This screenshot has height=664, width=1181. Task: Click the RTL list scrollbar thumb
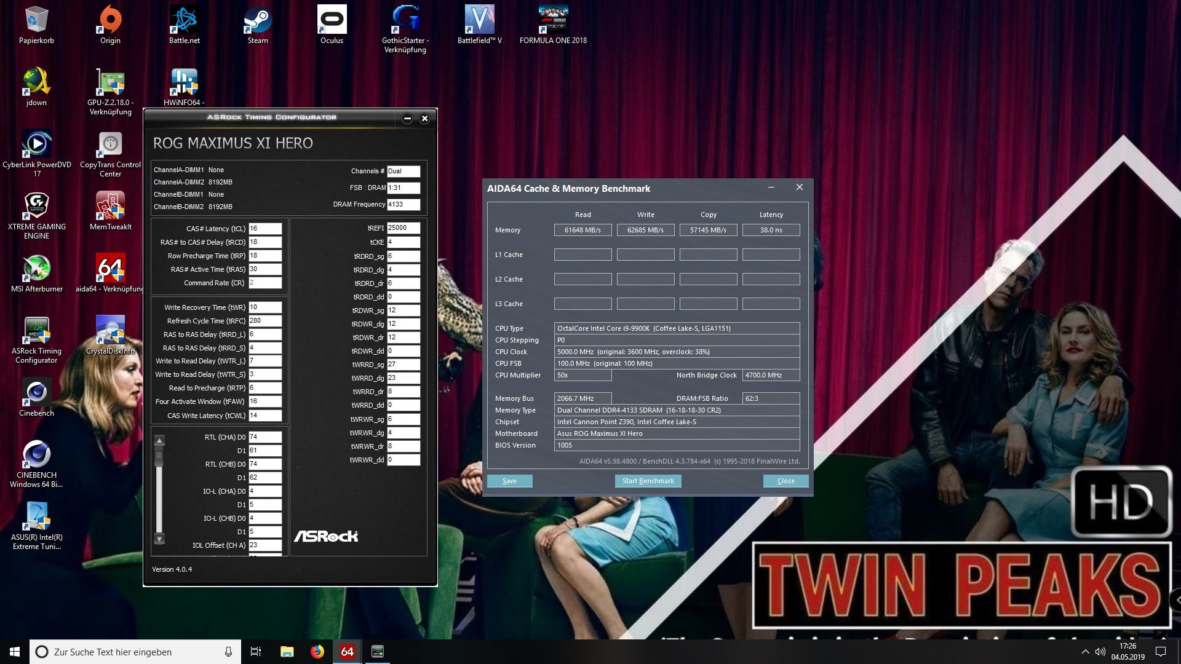pyautogui.click(x=159, y=456)
